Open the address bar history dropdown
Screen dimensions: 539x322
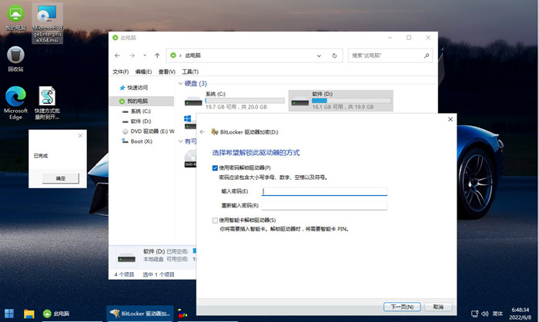click(x=319, y=55)
